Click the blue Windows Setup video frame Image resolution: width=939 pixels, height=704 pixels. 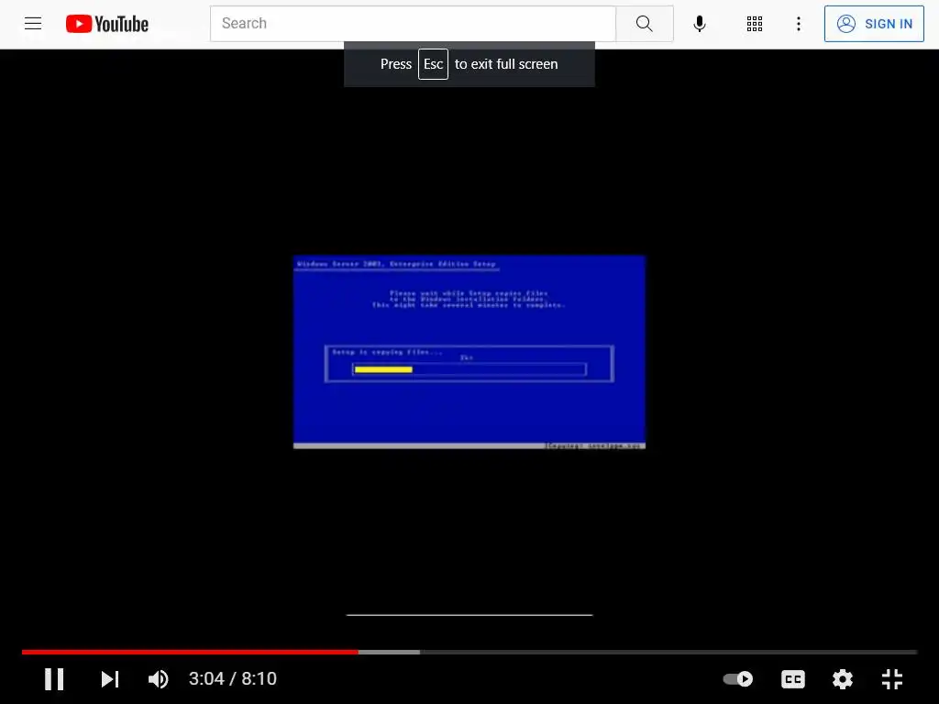tap(469, 352)
